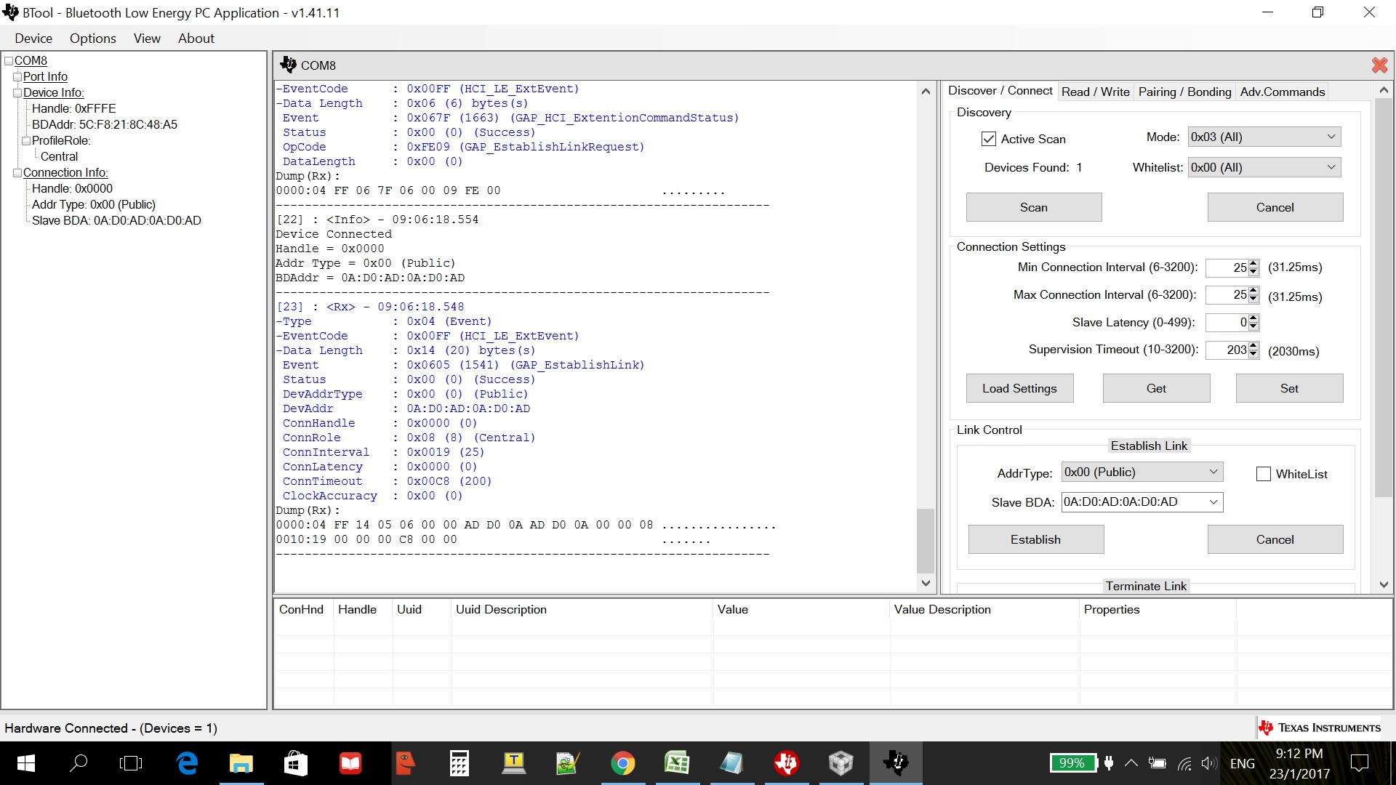The image size is (1396, 785).
Task: Uncheck the Active Scan checkbox
Action: point(989,139)
